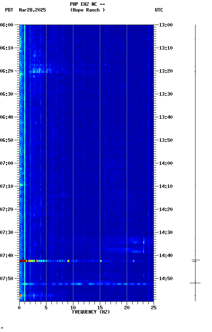212x332 pixels.
Task: Click the 14:10 UTC time label
Action: click(166, 186)
